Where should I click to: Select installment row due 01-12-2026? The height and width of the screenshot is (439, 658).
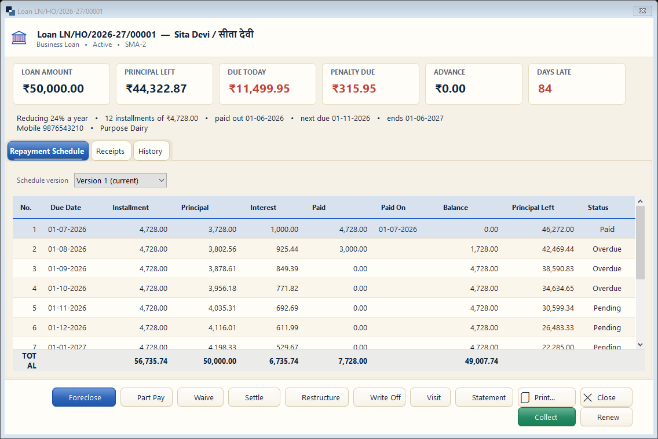324,327
